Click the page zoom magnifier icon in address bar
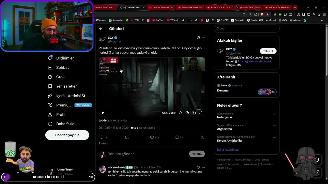 250,14
